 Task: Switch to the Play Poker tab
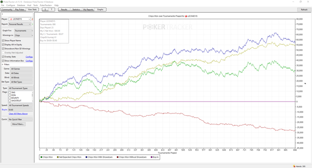(20, 9)
